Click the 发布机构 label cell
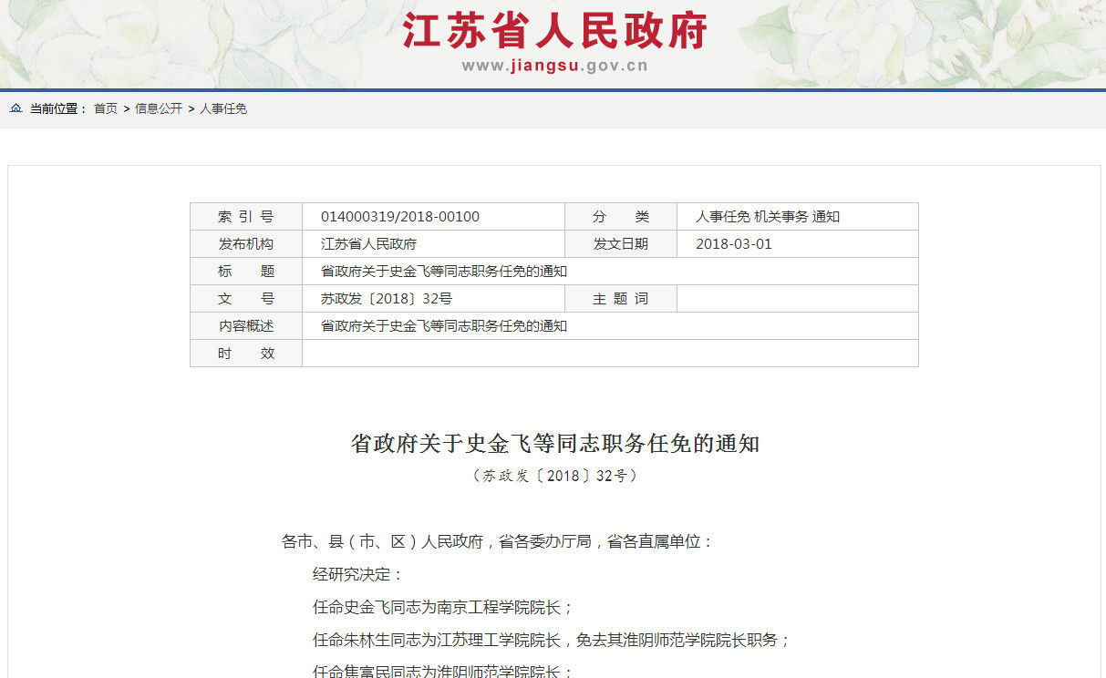The width and height of the screenshot is (1106, 678). (246, 244)
